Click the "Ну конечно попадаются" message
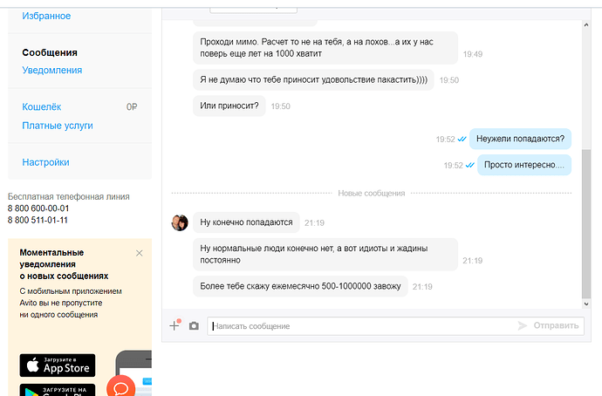 coord(246,222)
